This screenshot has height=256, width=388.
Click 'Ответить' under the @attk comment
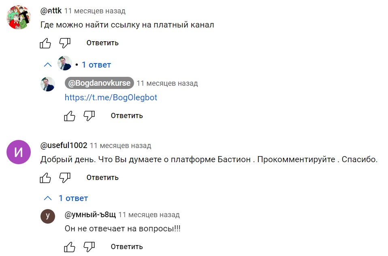(102, 43)
